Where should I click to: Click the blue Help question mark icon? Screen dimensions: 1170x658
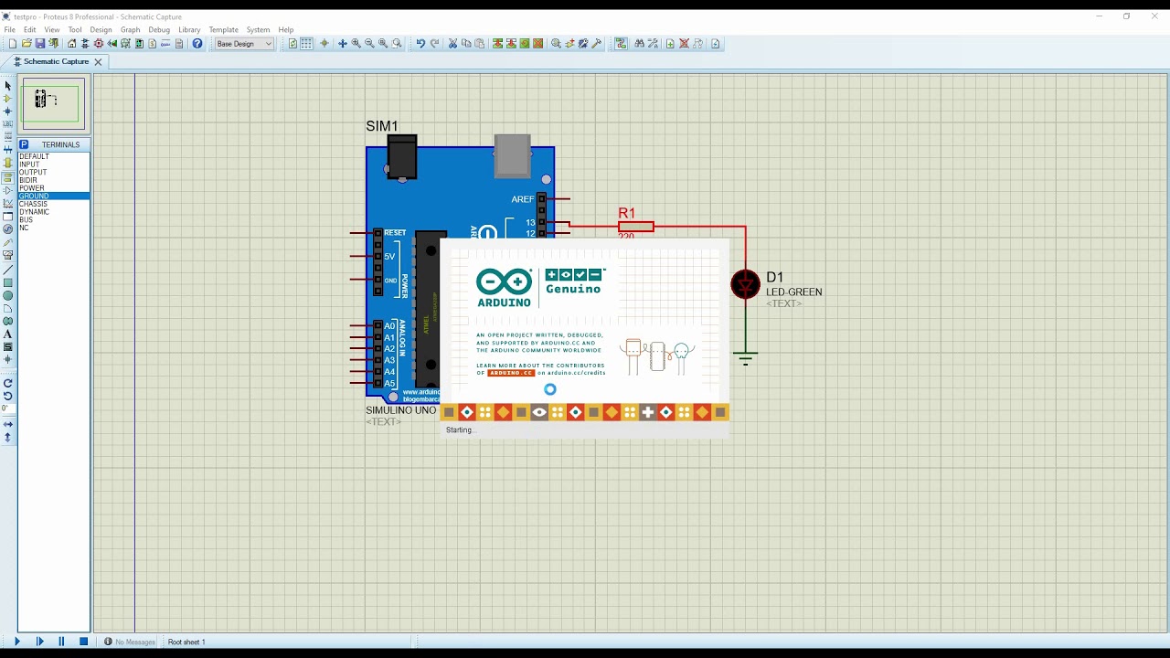coord(197,44)
